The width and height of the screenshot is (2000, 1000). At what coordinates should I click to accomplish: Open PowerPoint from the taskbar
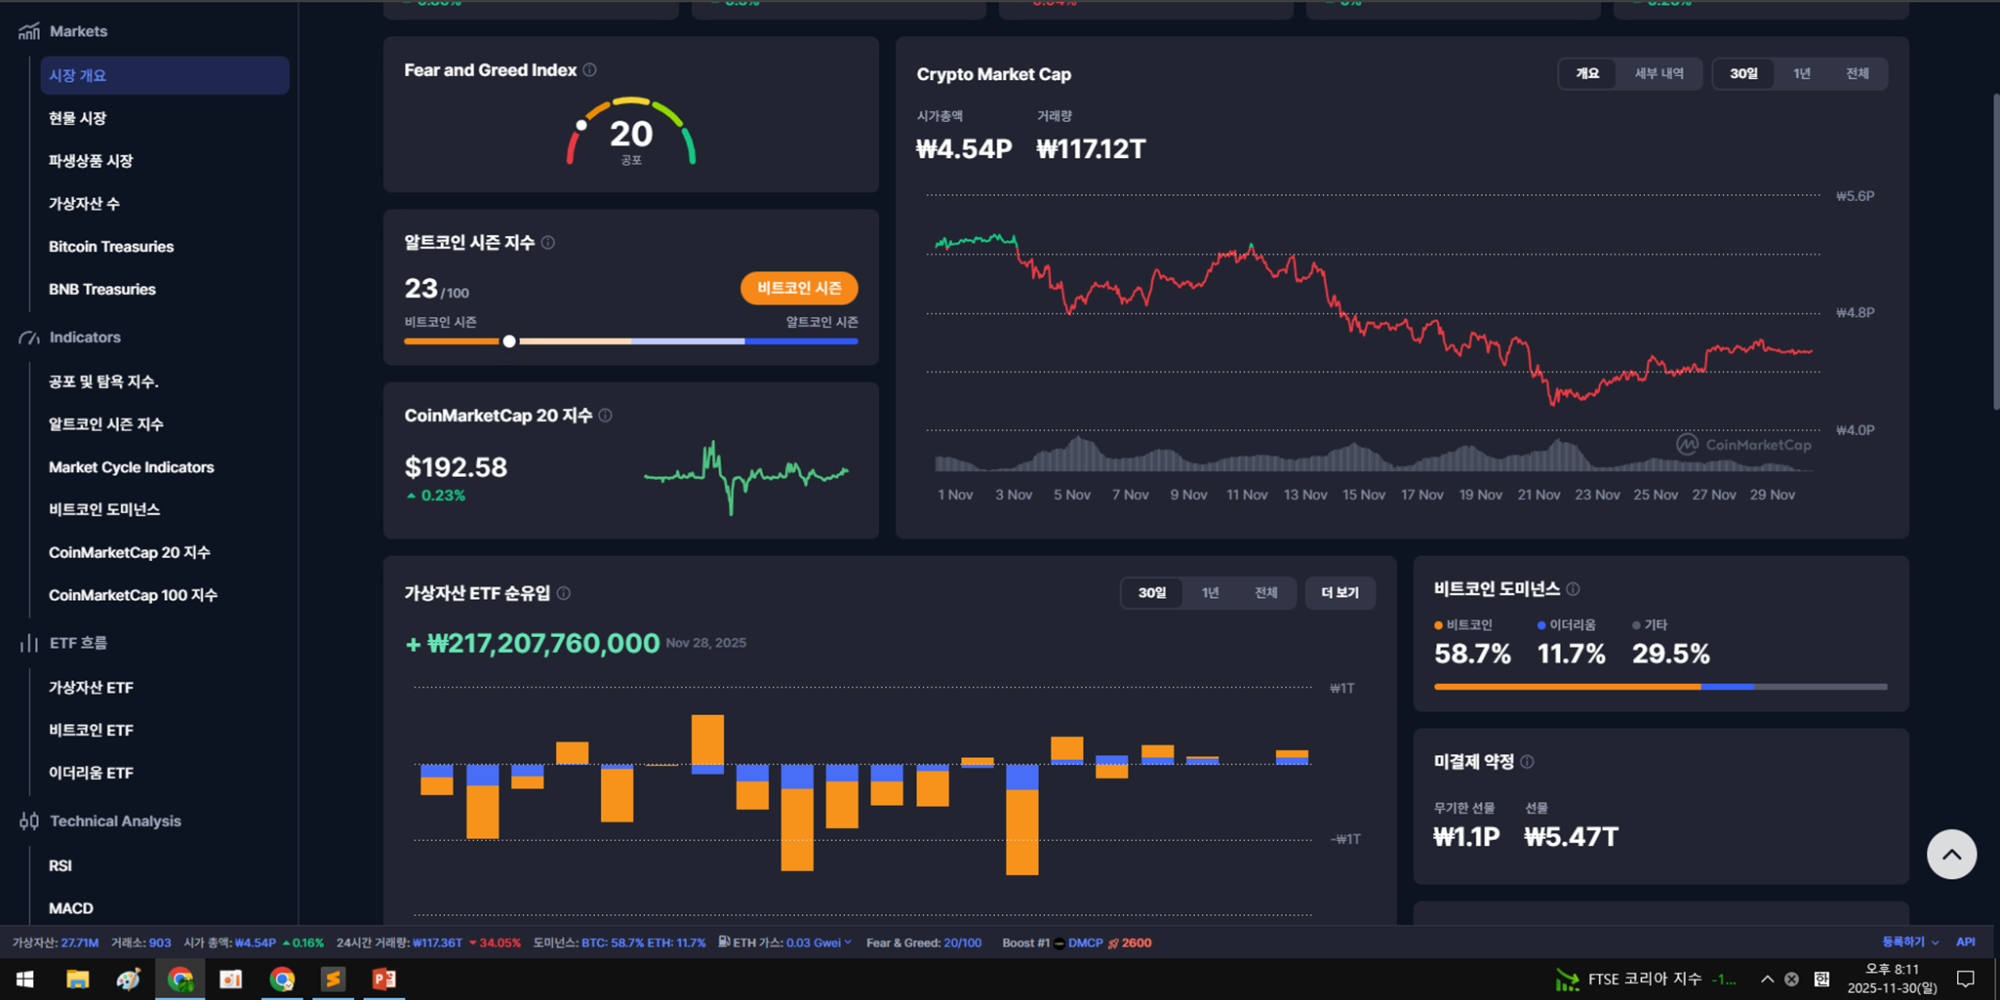point(383,979)
